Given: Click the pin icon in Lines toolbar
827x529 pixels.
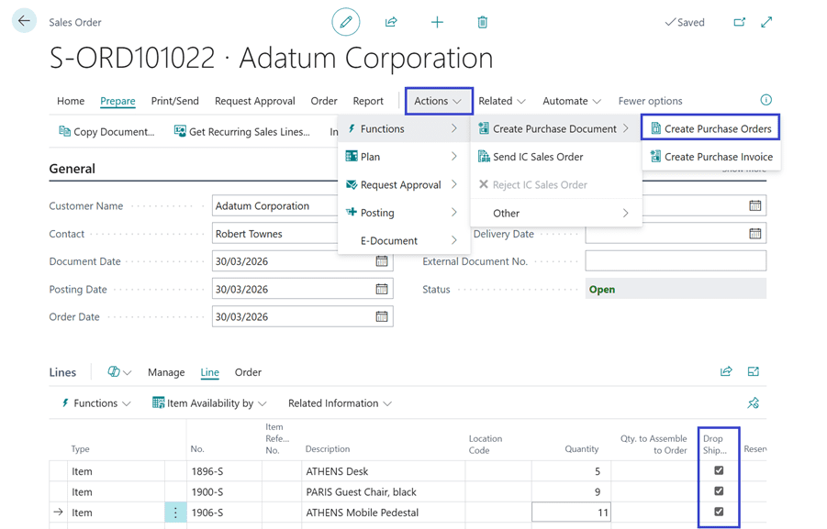Looking at the screenshot, I should pyautogui.click(x=753, y=403).
